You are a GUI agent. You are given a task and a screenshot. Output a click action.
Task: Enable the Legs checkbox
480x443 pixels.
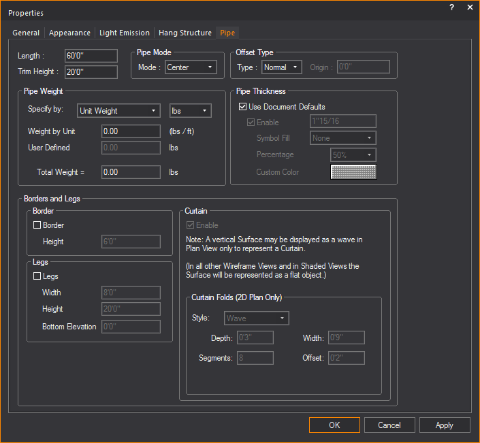37,276
